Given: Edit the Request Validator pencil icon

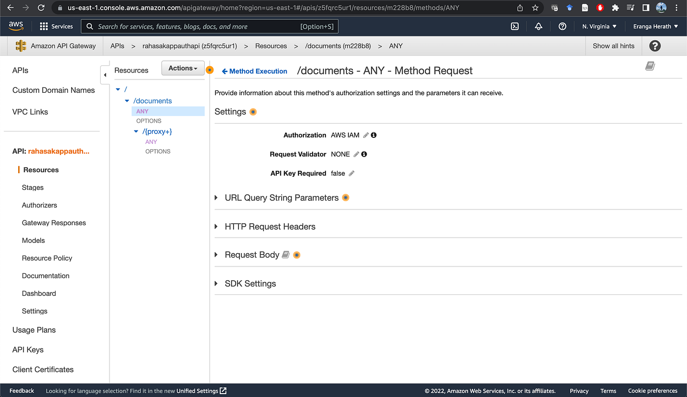Looking at the screenshot, I should coord(356,154).
